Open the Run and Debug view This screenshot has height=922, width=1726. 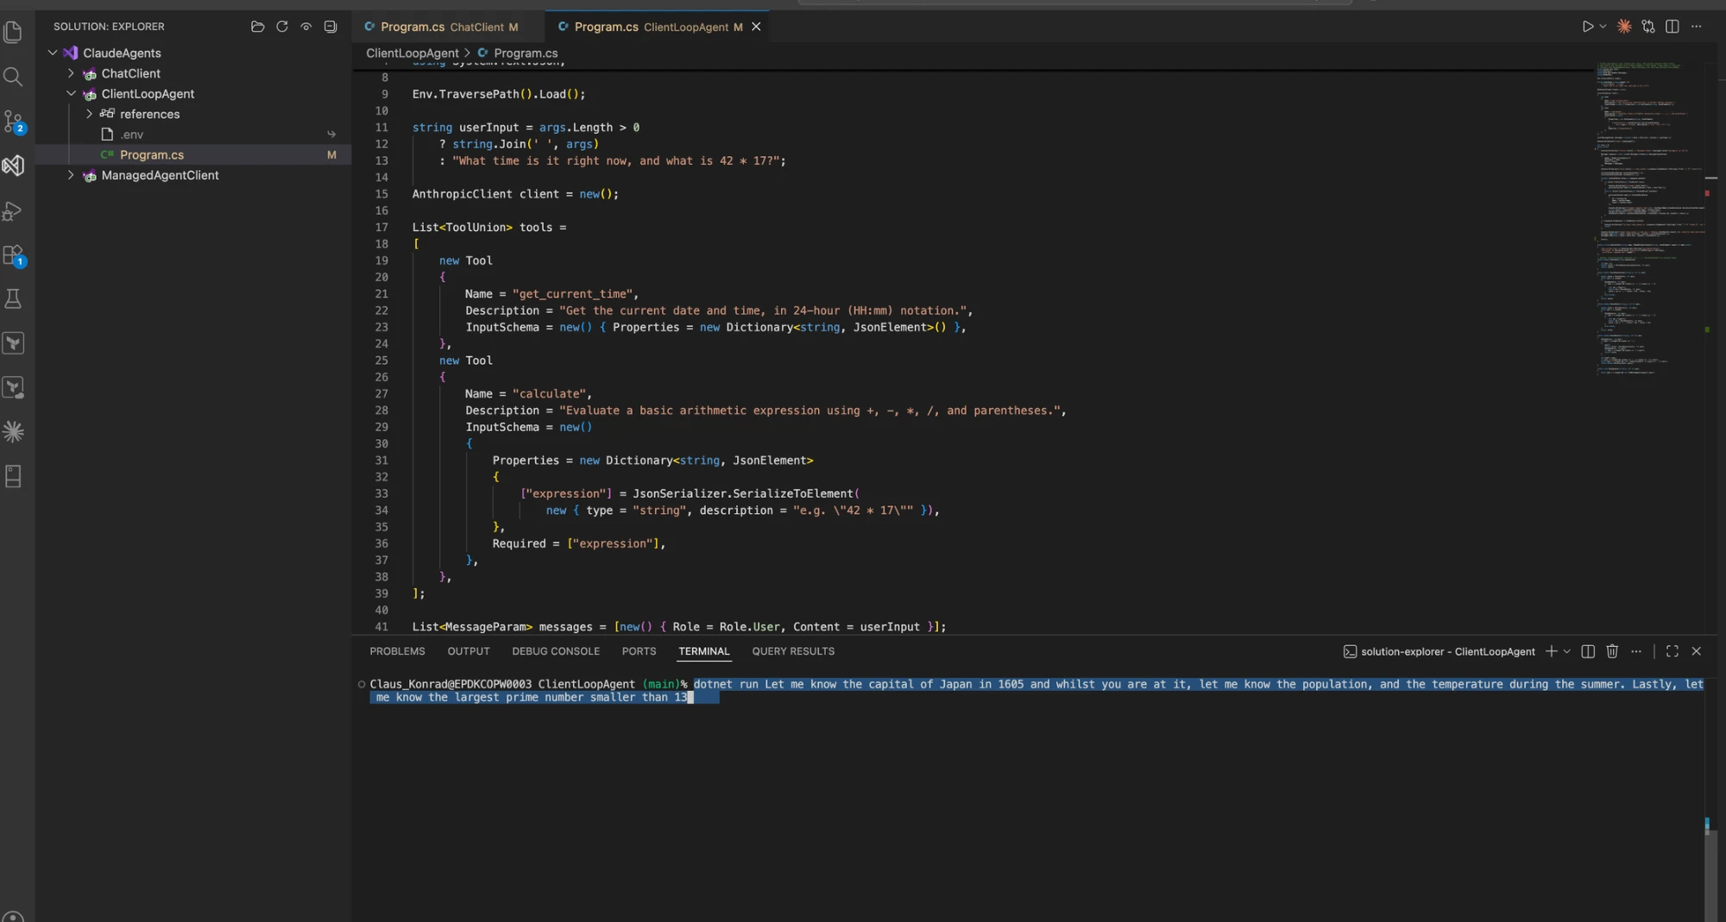[13, 210]
